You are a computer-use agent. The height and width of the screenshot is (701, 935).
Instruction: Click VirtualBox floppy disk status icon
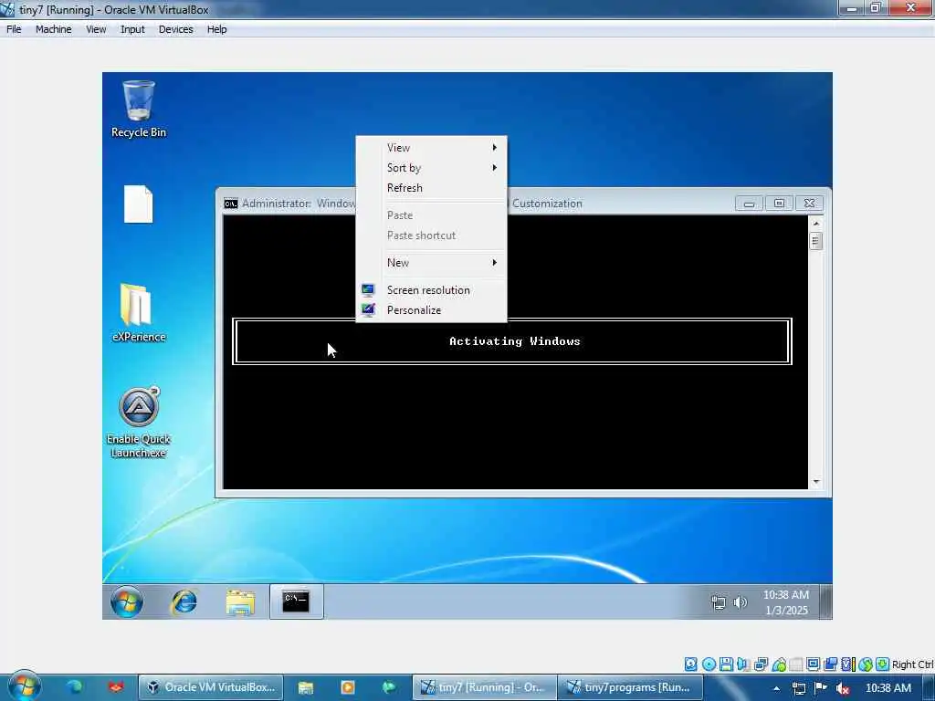(726, 664)
